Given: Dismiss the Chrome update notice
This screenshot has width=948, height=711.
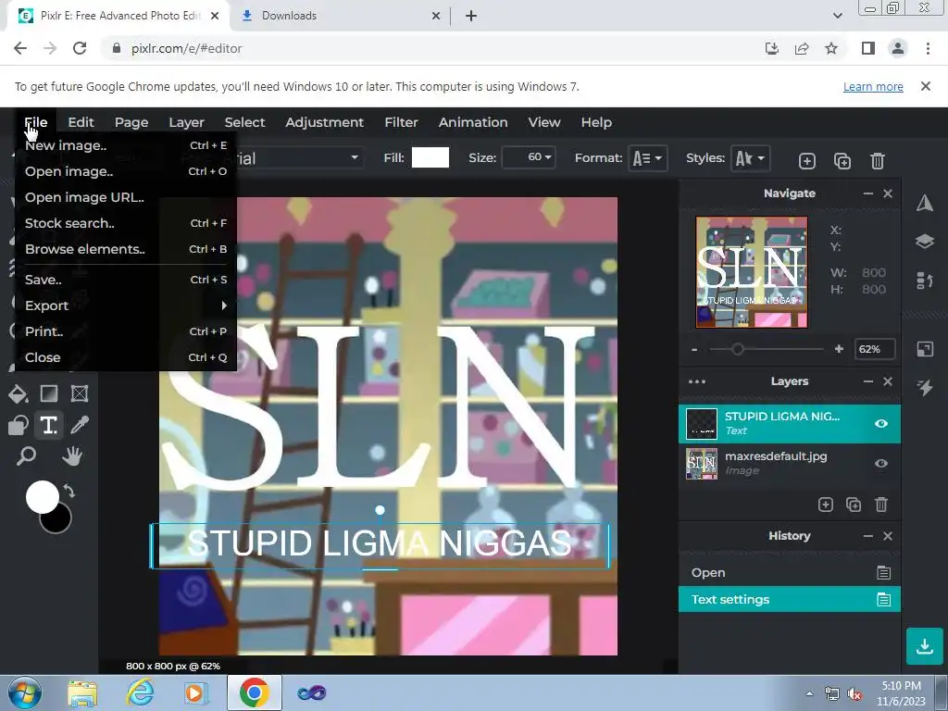Looking at the screenshot, I should pos(925,86).
